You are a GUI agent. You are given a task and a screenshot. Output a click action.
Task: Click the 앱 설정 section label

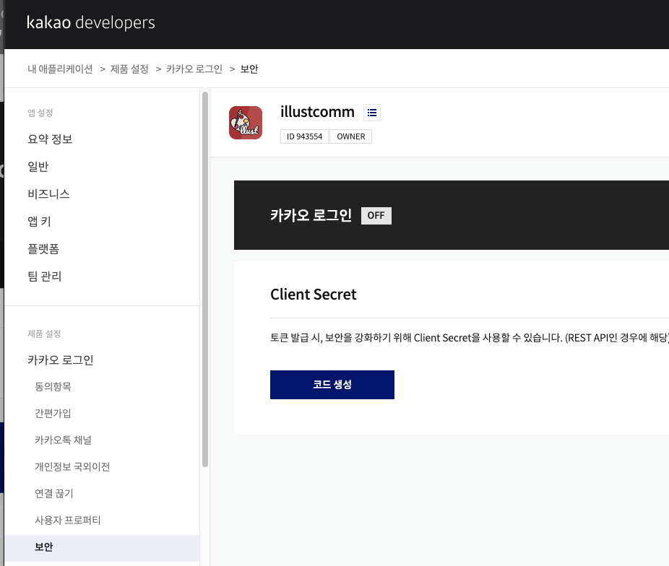[x=40, y=113]
